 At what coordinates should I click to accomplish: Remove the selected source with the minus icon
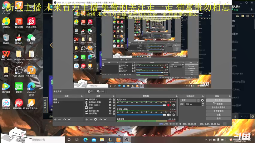pyautogui.click(x=91, y=119)
